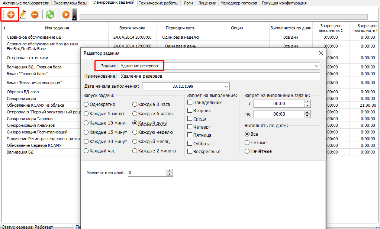Pick Каждые 2 минуты option
Screen dimensions: 380x229
[154, 151]
